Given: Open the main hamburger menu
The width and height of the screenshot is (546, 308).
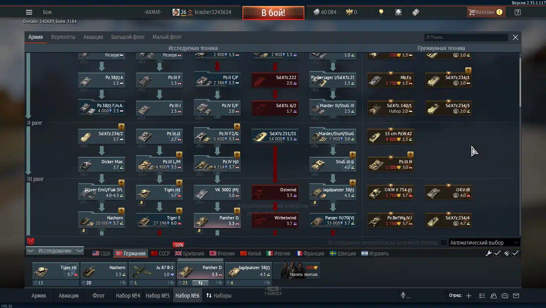Looking at the screenshot, I should 29,12.
